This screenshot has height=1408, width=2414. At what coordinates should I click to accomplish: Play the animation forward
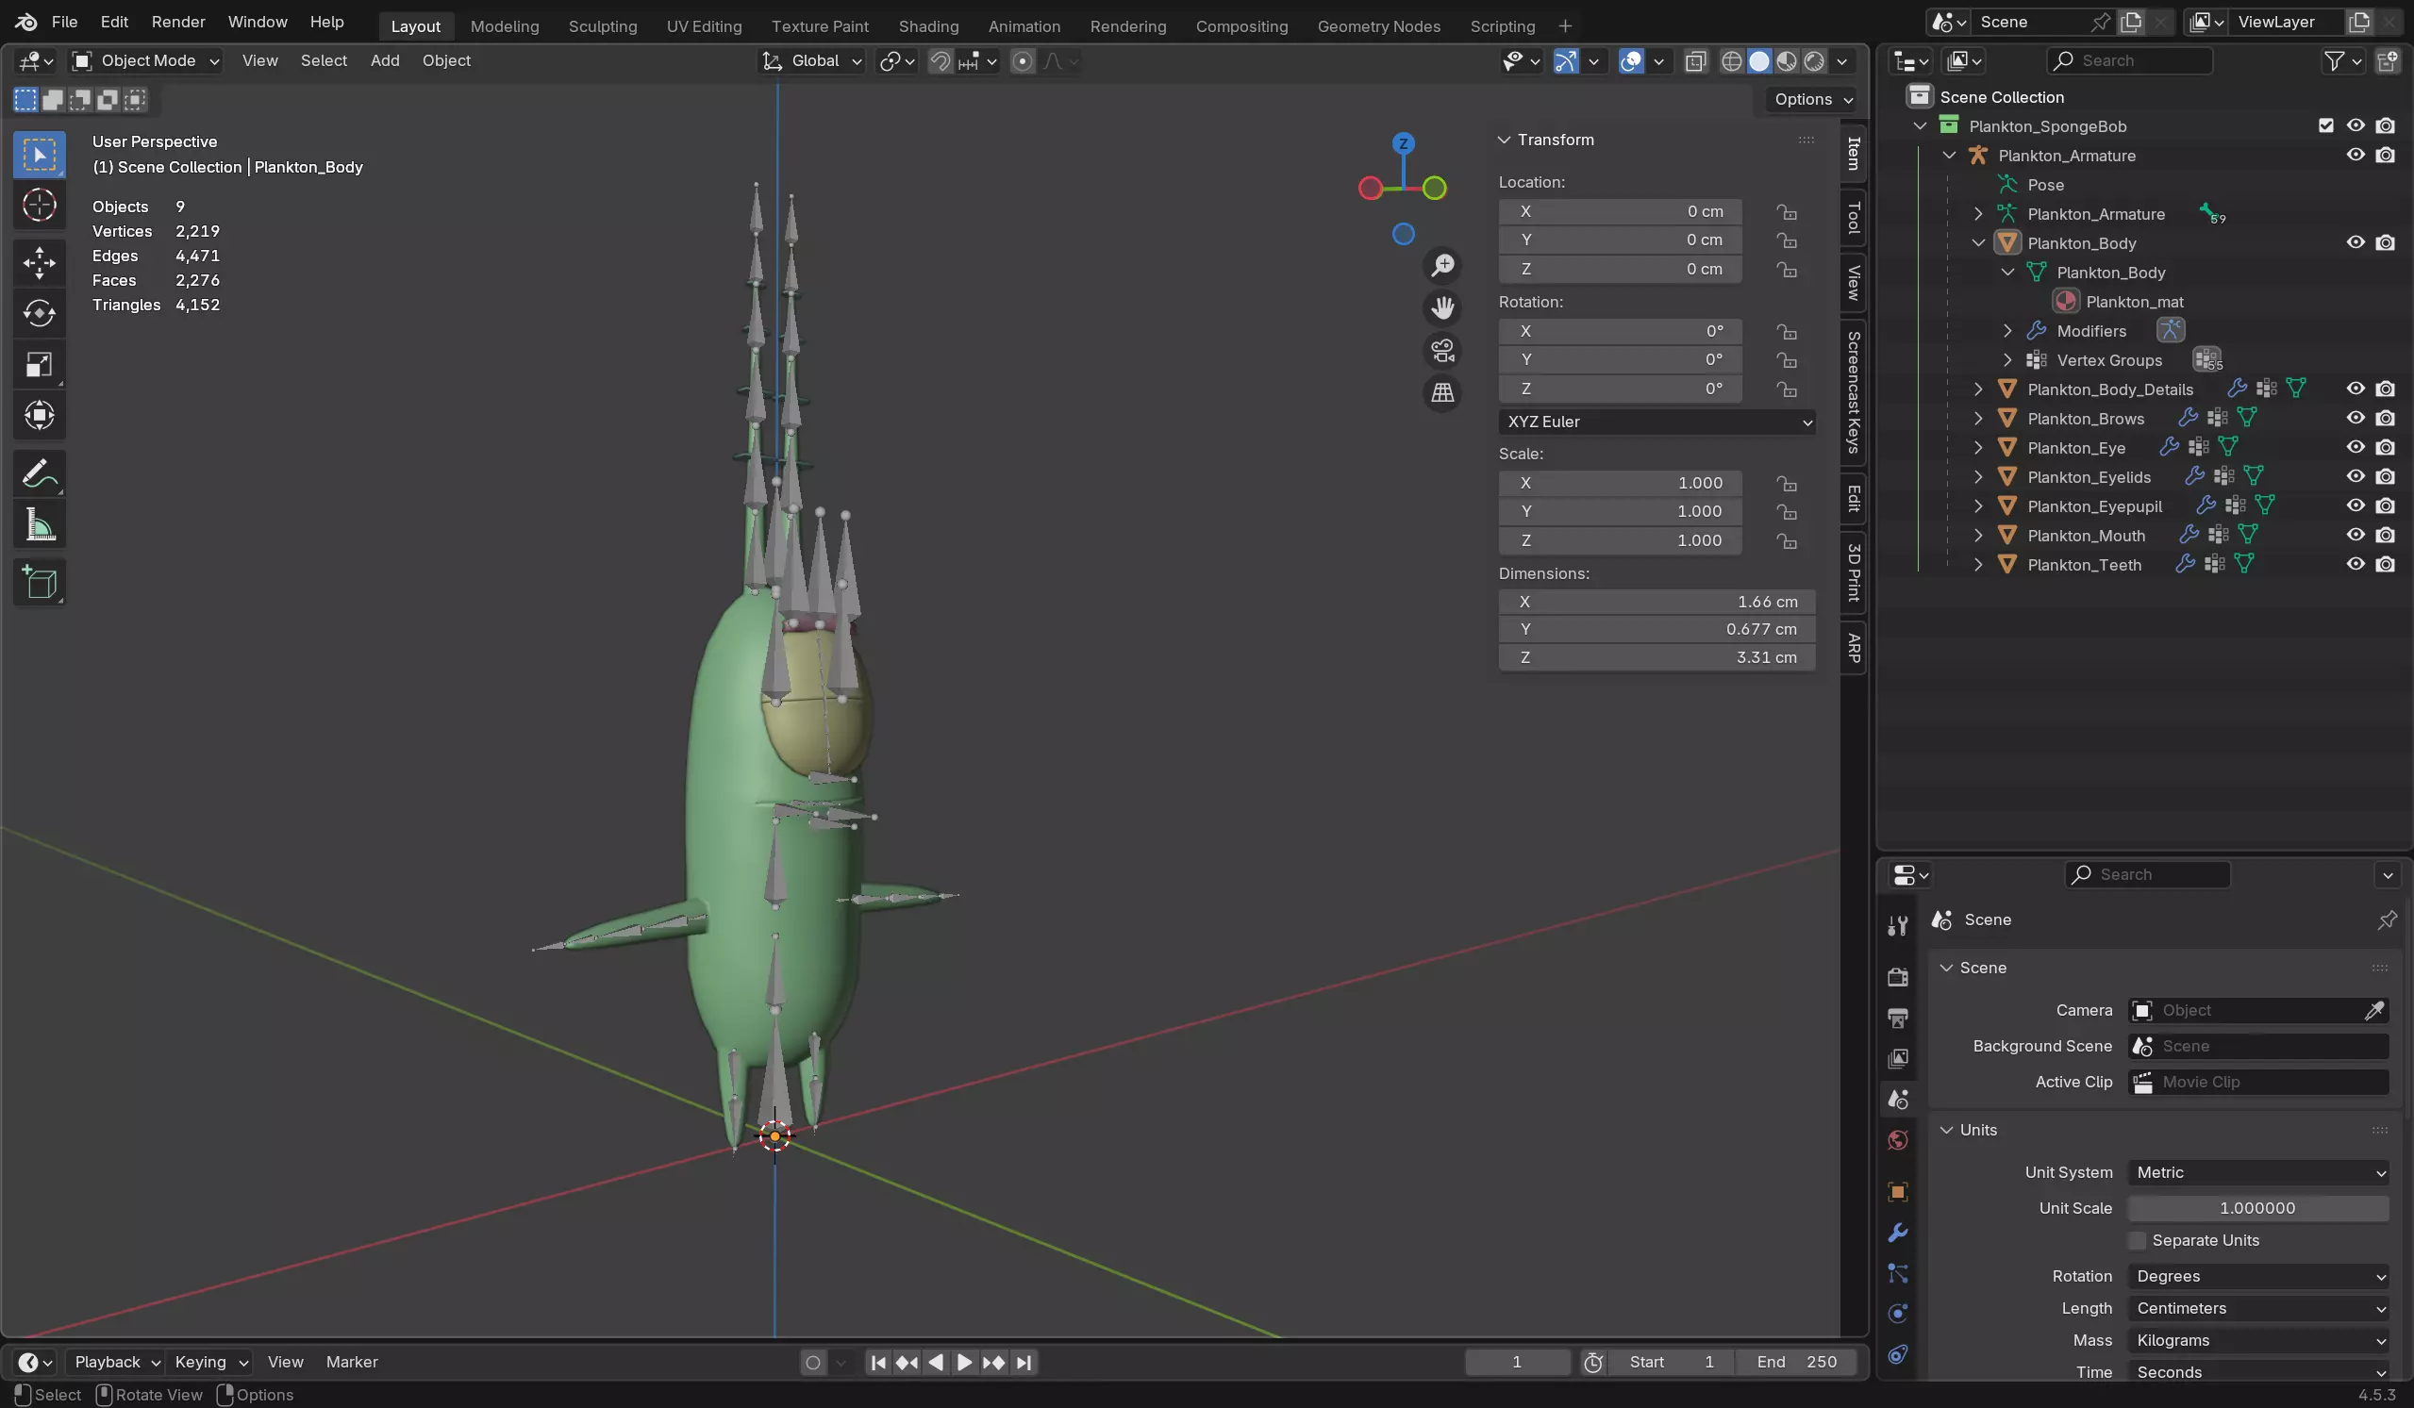(x=965, y=1362)
